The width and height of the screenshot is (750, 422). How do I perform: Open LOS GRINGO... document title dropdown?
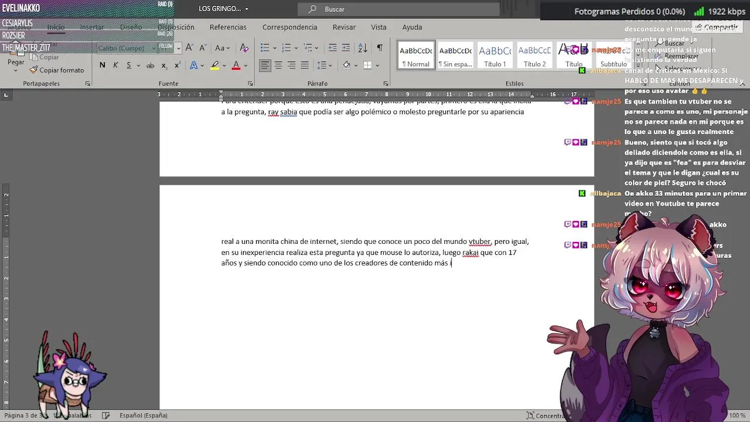point(223,9)
